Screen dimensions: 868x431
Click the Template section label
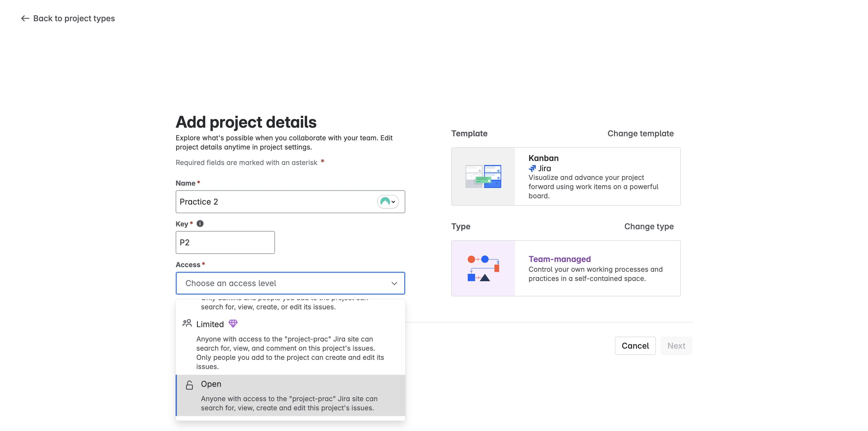click(469, 133)
